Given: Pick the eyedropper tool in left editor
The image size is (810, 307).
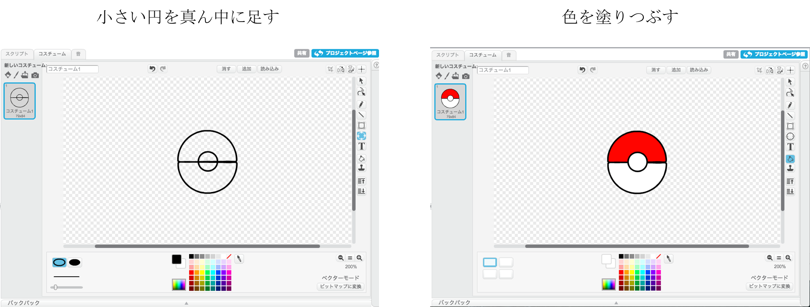Looking at the screenshot, I should (239, 259).
